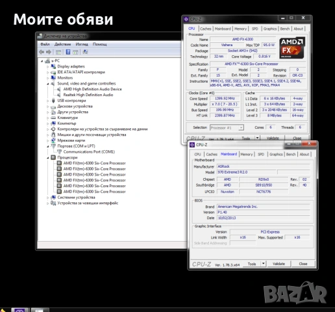335x312 pixels.
Task: Collapse the Процесори node
Action: pos(47,158)
